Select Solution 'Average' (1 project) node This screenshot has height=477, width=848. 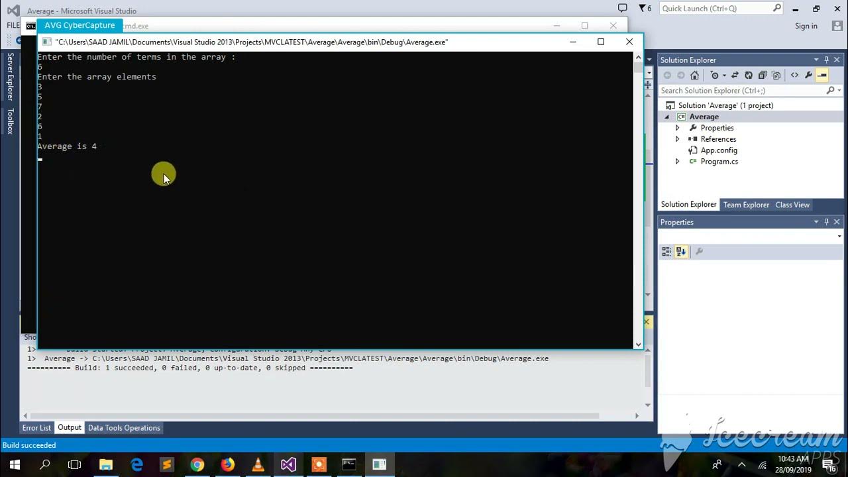point(725,105)
